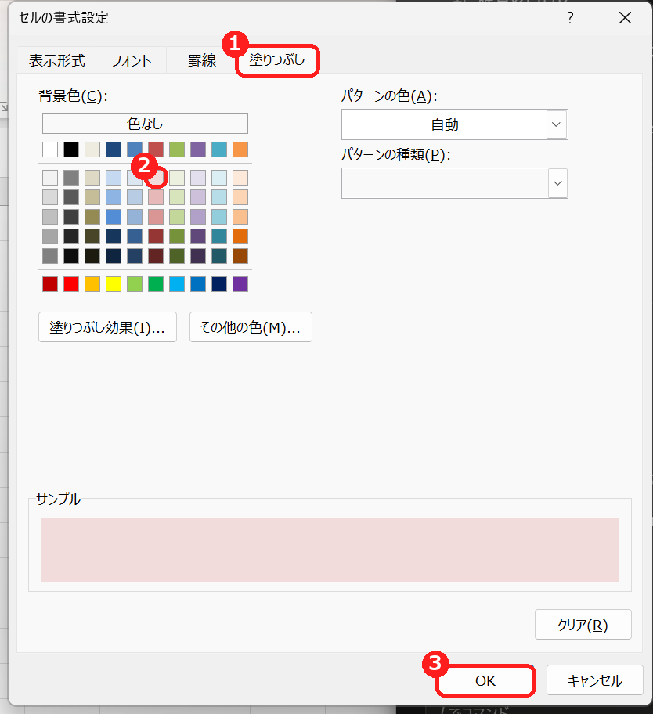Choose the pure bright red swatch
The width and height of the screenshot is (653, 714).
pyautogui.click(x=71, y=284)
